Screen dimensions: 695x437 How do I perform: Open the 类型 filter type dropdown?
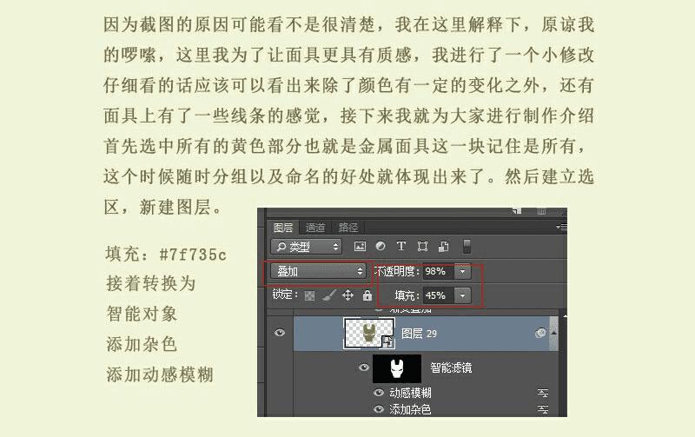click(307, 247)
